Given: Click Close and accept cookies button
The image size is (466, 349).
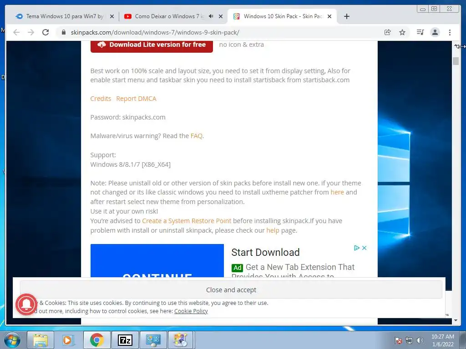Looking at the screenshot, I should coord(231,289).
